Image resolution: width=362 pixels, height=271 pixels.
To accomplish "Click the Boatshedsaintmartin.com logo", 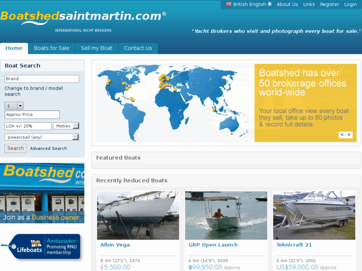I will 83,18.
